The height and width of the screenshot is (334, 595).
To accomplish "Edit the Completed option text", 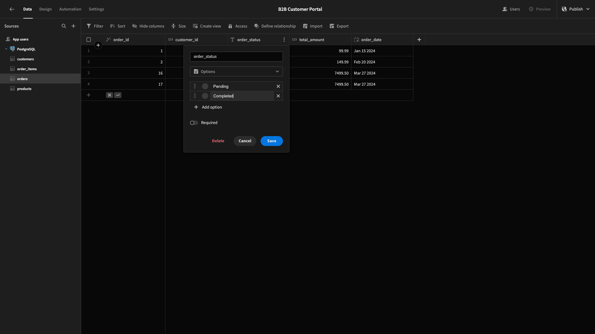I will tap(242, 96).
